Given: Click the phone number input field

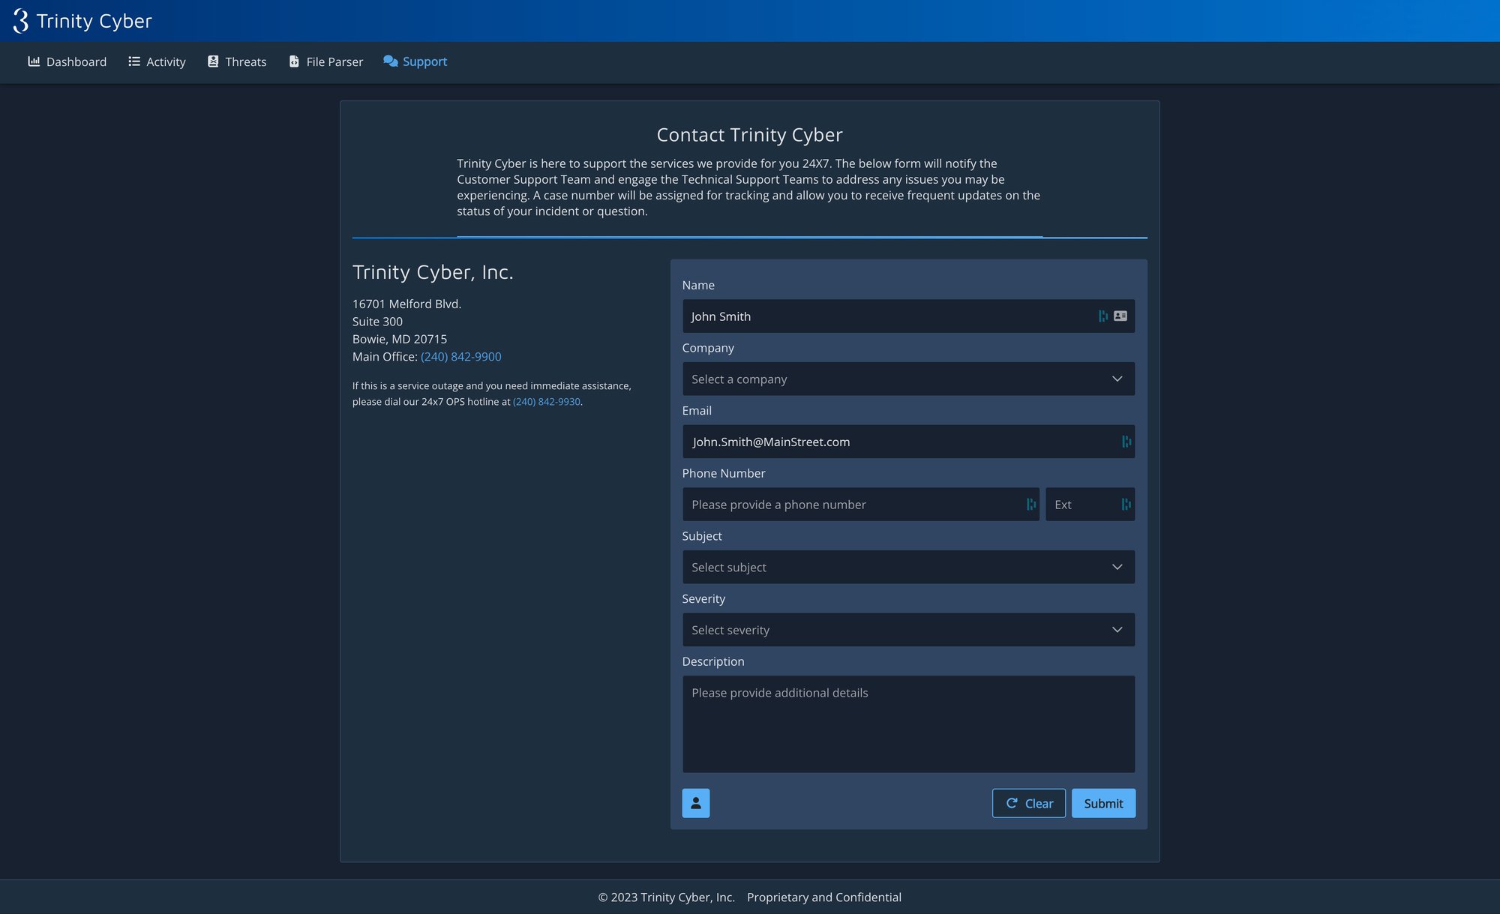Looking at the screenshot, I should pyautogui.click(x=861, y=505).
